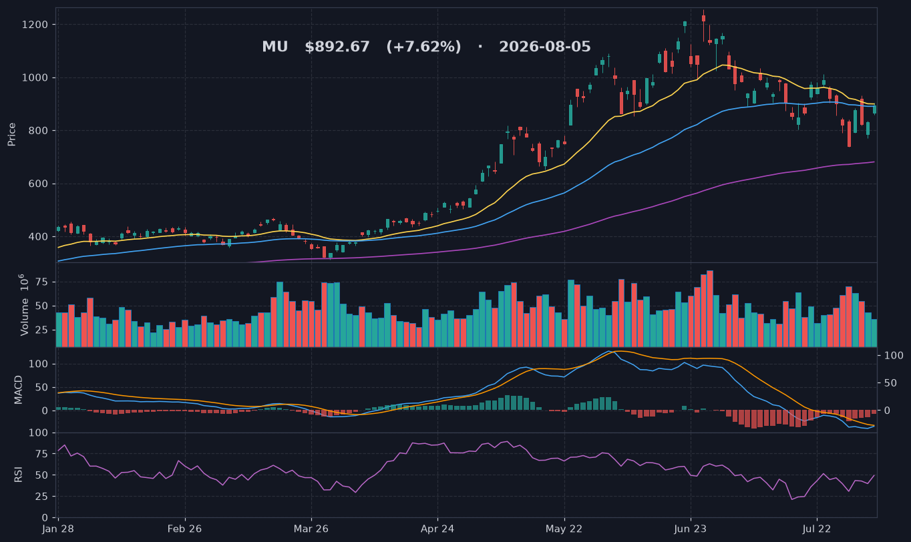Click the 0 tick on the left MACD axis
The image size is (911, 542).
coord(44,411)
